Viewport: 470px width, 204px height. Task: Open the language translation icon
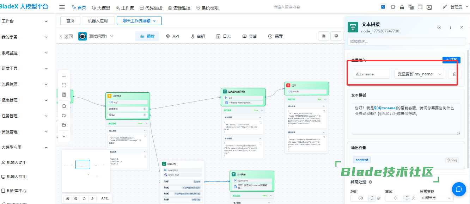click(411, 7)
